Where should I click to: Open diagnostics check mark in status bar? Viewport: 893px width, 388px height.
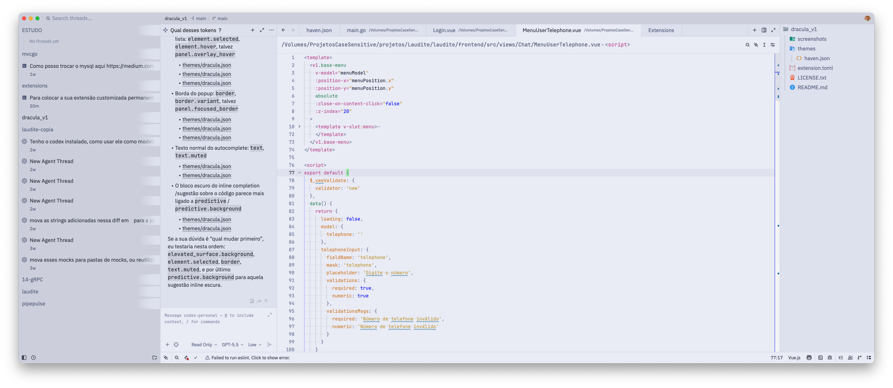point(196,358)
